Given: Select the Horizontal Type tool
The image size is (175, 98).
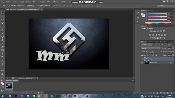Looking at the screenshot, I should [2, 64].
